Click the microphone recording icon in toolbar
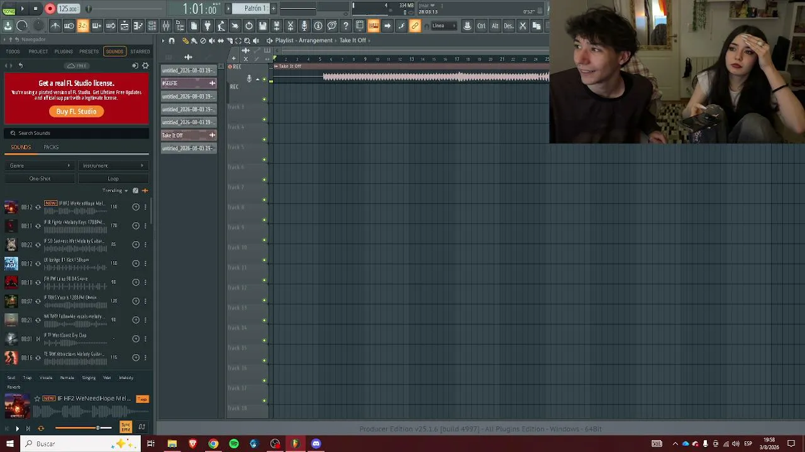 point(304,26)
